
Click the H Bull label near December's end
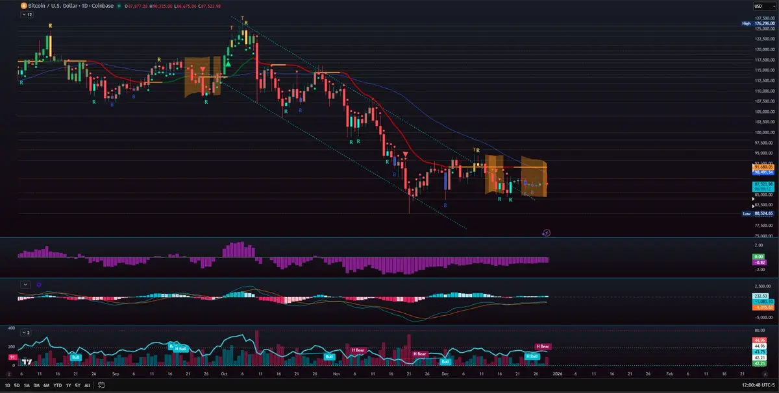click(x=532, y=356)
